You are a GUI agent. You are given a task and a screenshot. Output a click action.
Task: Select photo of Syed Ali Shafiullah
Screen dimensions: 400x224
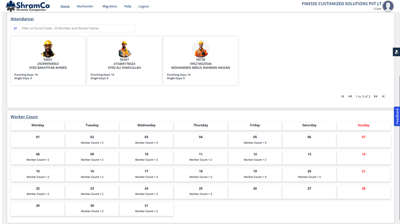point(124,49)
